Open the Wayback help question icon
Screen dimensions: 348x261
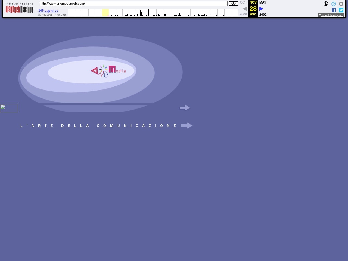334,4
